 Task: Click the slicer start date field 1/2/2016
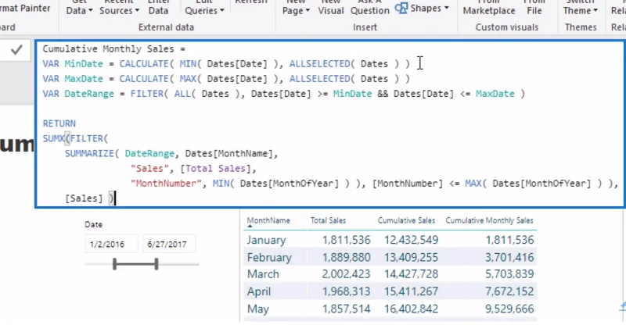click(x=111, y=244)
